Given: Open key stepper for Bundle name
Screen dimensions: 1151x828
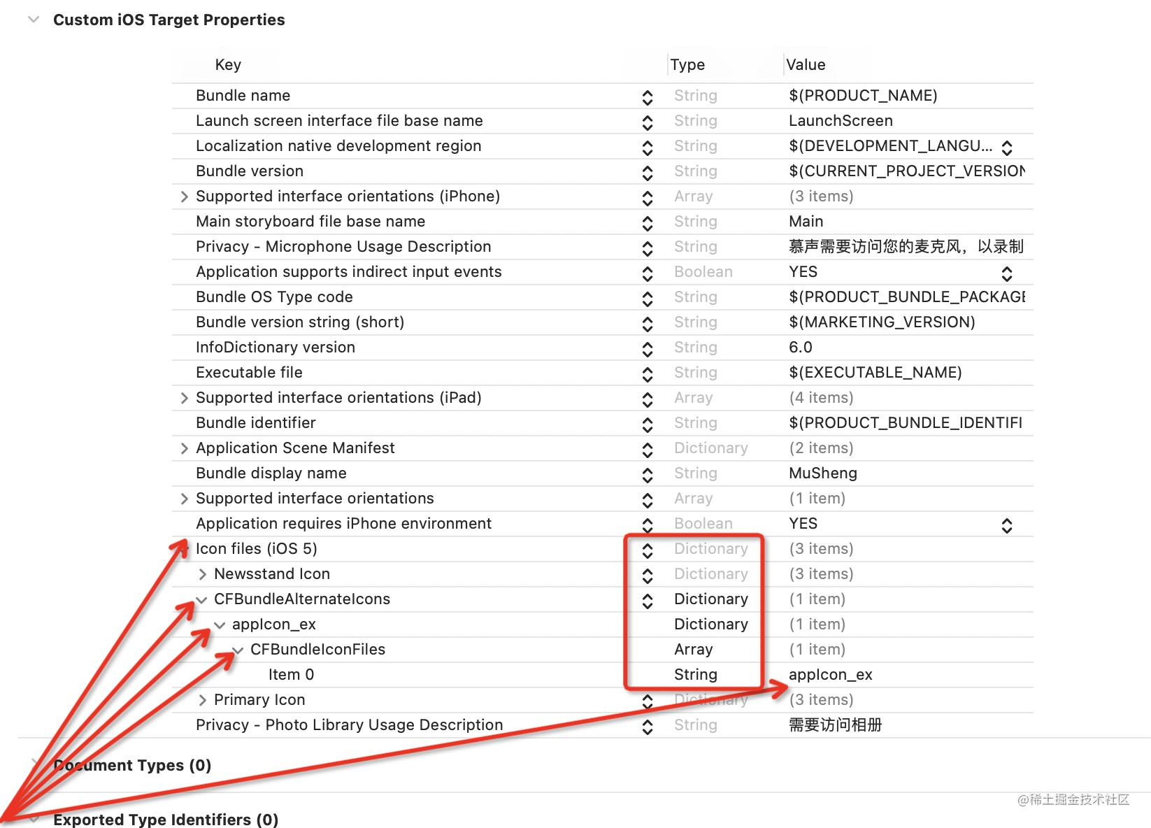Looking at the screenshot, I should point(648,97).
